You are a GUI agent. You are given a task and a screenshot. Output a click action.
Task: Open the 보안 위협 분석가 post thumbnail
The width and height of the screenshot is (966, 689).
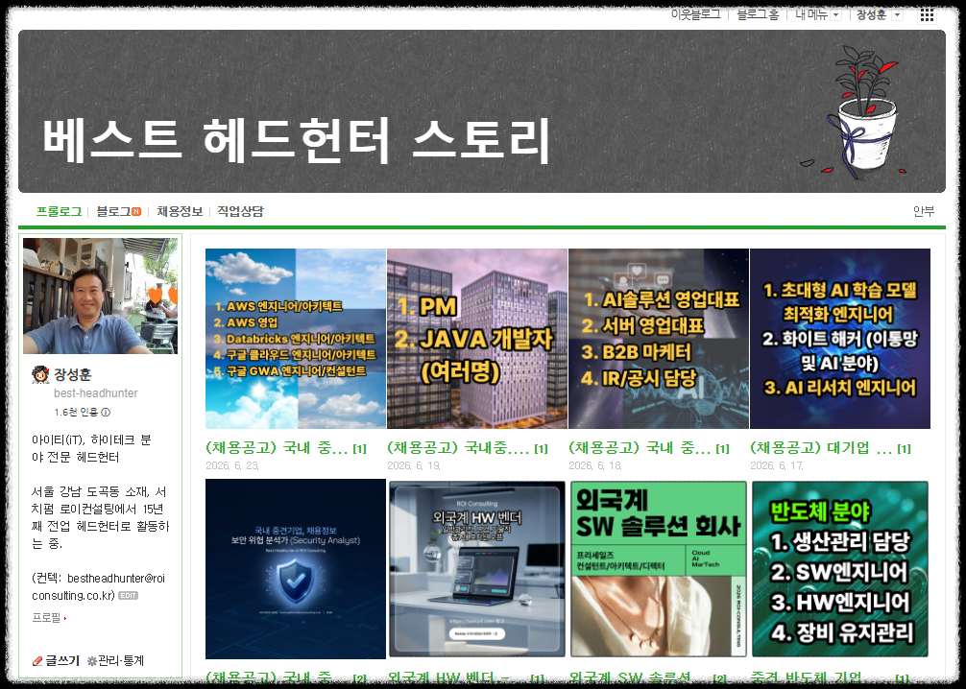[x=296, y=569]
